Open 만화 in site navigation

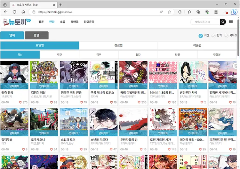coord(52,22)
